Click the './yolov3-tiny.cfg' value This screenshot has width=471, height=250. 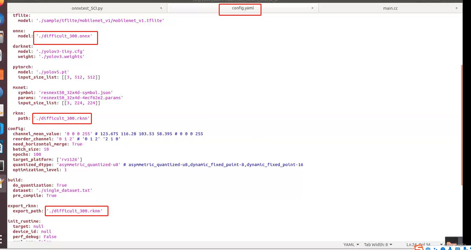click(60, 51)
